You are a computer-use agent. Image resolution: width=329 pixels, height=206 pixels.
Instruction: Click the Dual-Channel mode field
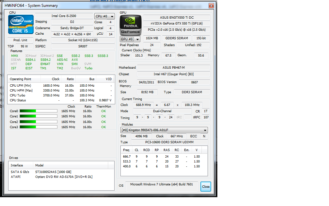click(x=162, y=111)
